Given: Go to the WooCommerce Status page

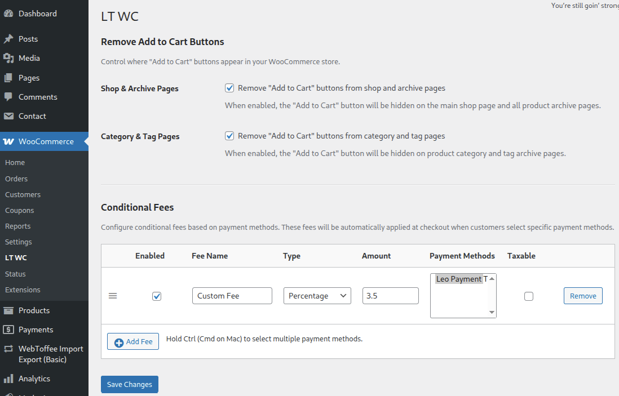Looking at the screenshot, I should click(16, 273).
